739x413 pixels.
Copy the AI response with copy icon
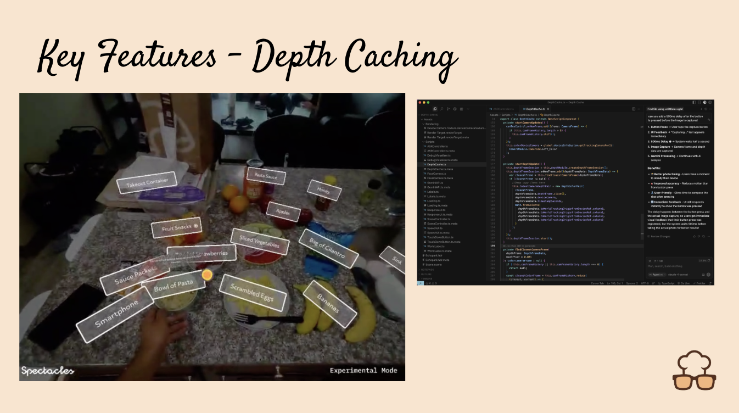pos(703,236)
